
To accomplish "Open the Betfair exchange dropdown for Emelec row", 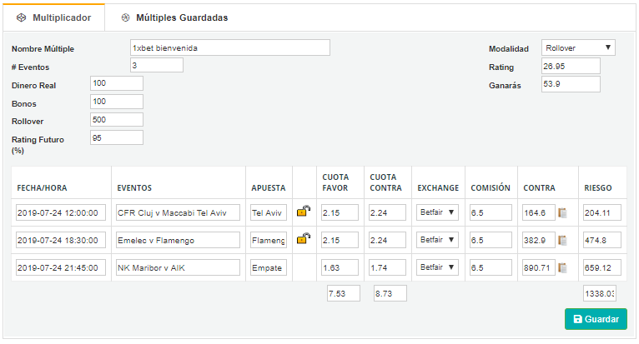I will coord(437,240).
